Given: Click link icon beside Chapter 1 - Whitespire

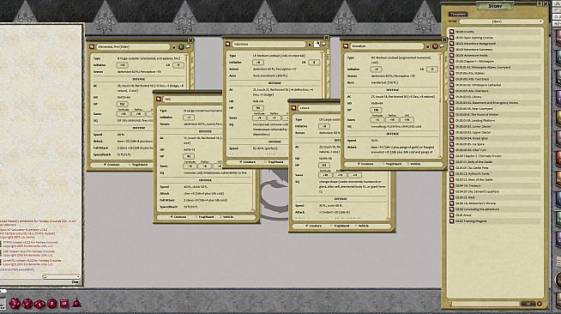Looking at the screenshot, I should (x=451, y=61).
